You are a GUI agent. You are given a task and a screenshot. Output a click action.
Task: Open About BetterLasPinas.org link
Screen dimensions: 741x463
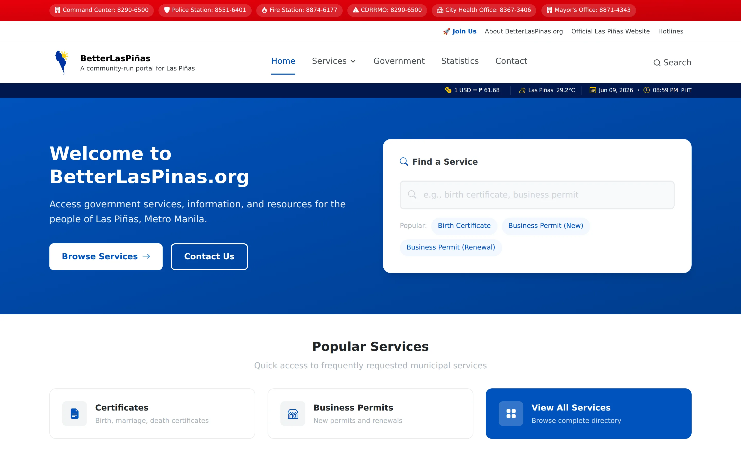(x=524, y=31)
